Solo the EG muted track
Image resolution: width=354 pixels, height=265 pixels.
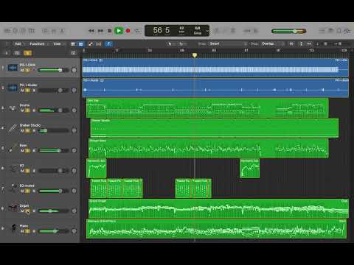point(28,191)
